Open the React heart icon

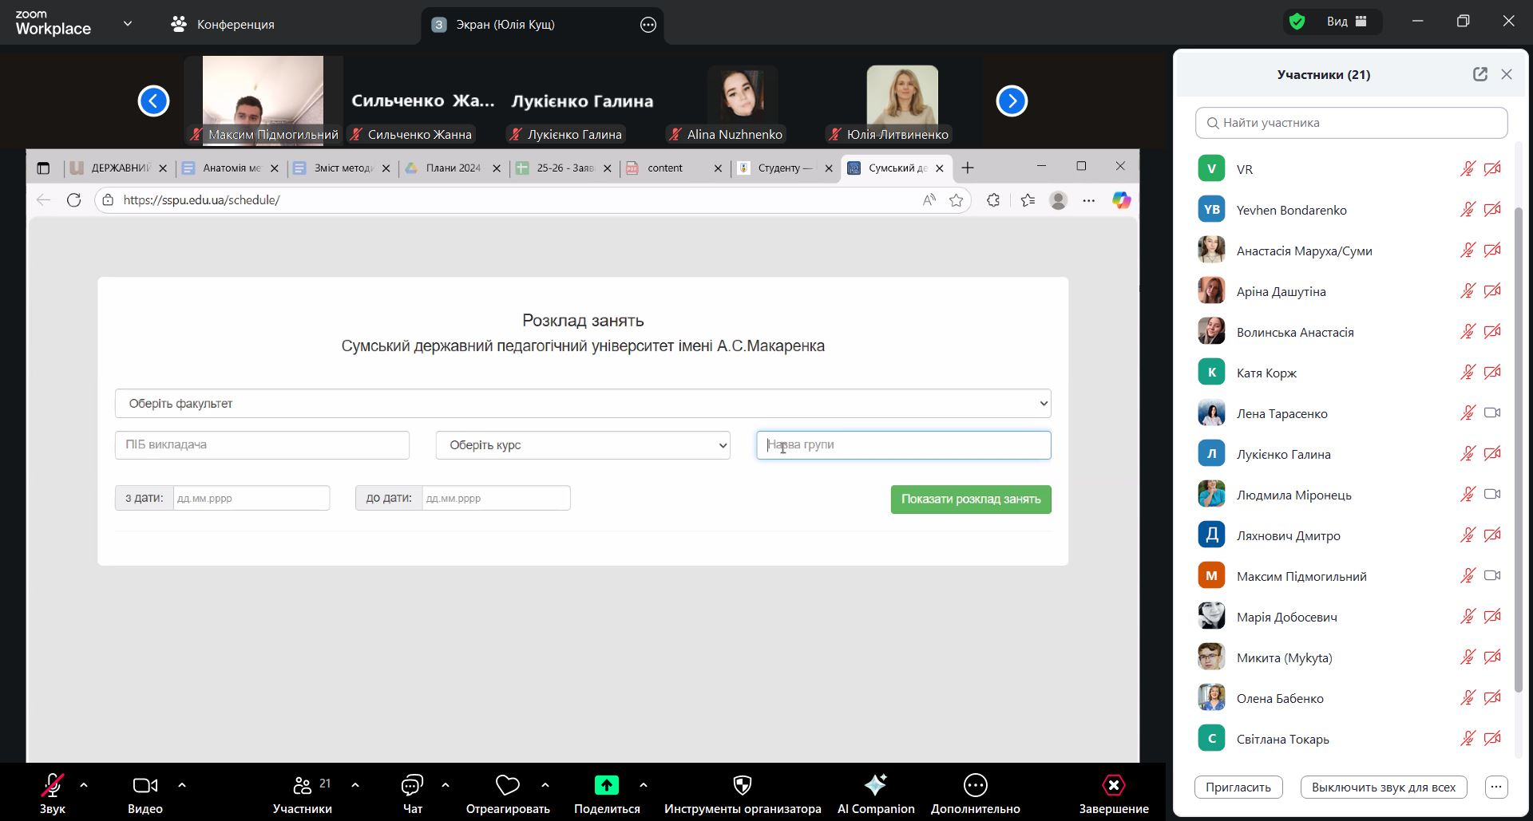[x=507, y=786]
